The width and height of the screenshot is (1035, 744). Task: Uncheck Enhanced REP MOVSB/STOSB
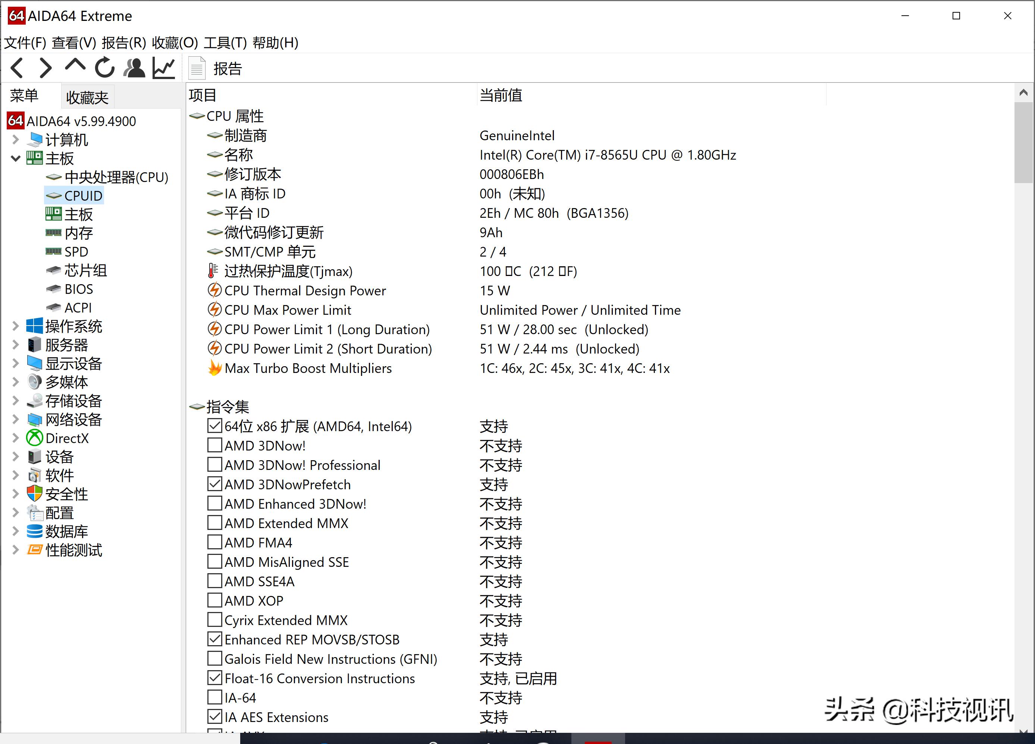coord(214,638)
